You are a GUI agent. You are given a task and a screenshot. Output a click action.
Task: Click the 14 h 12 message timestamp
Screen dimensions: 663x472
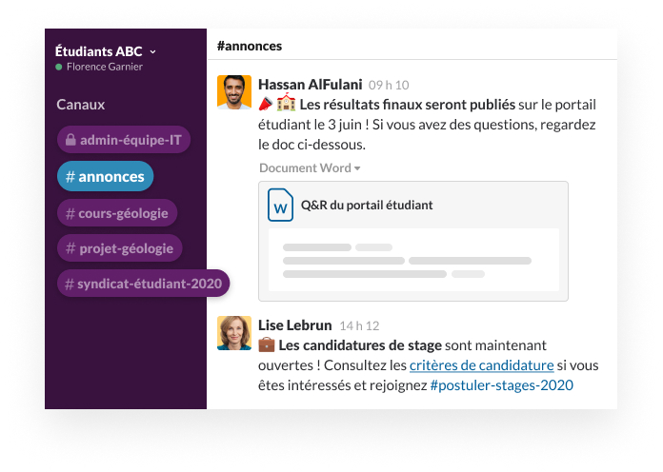pos(359,325)
